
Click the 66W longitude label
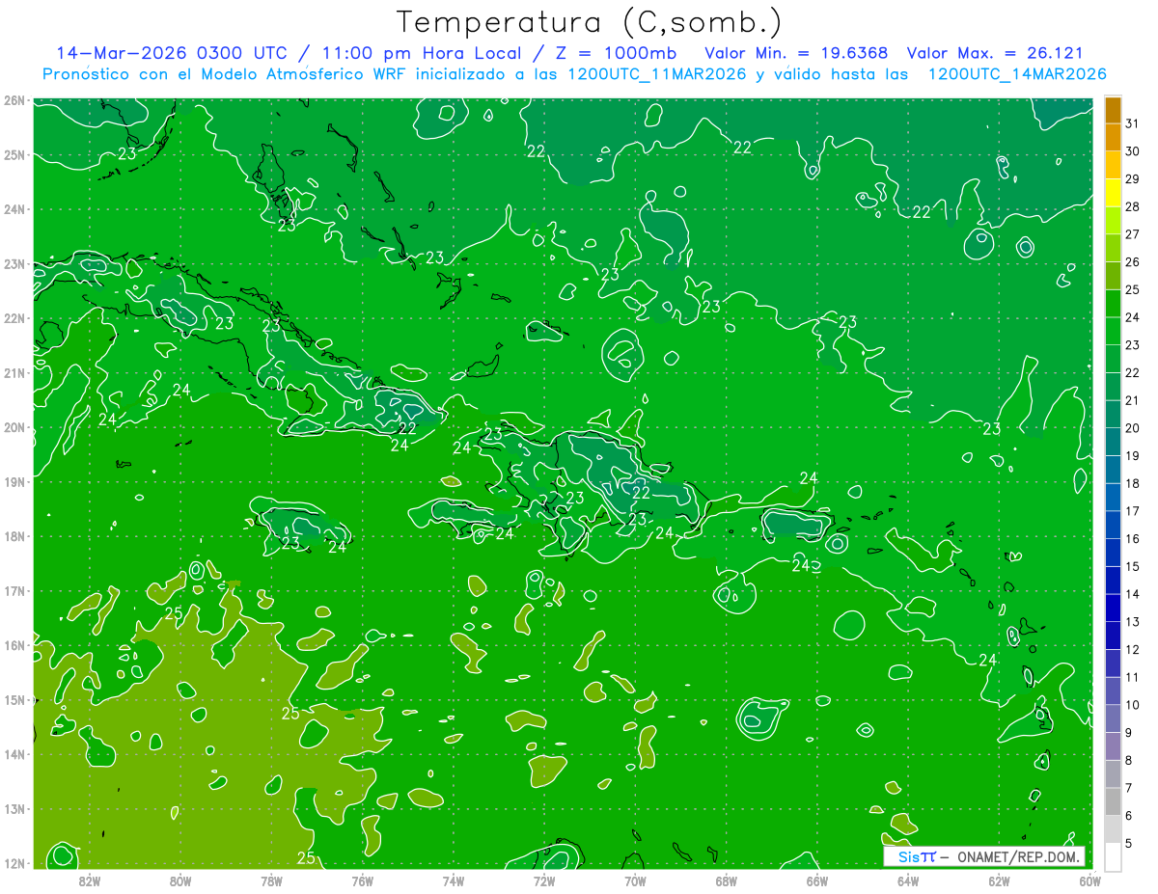tap(816, 880)
